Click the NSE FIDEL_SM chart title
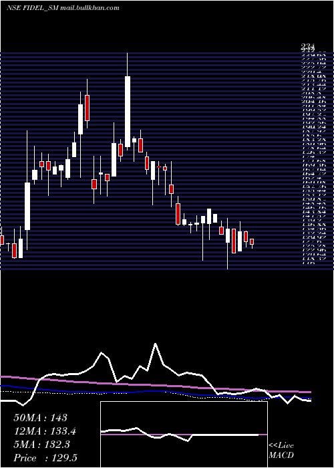 click(x=33, y=8)
